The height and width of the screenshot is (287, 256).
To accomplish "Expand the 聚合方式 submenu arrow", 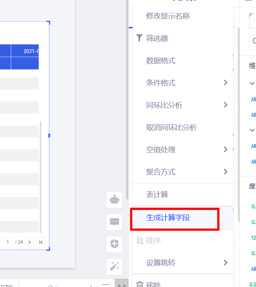I will click(x=226, y=172).
